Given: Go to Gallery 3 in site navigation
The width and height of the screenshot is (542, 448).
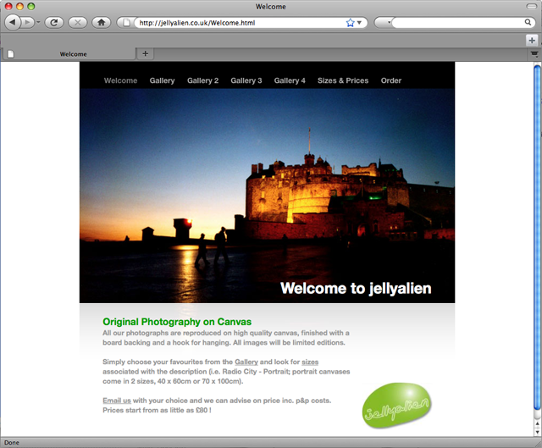Looking at the screenshot, I should tap(246, 80).
